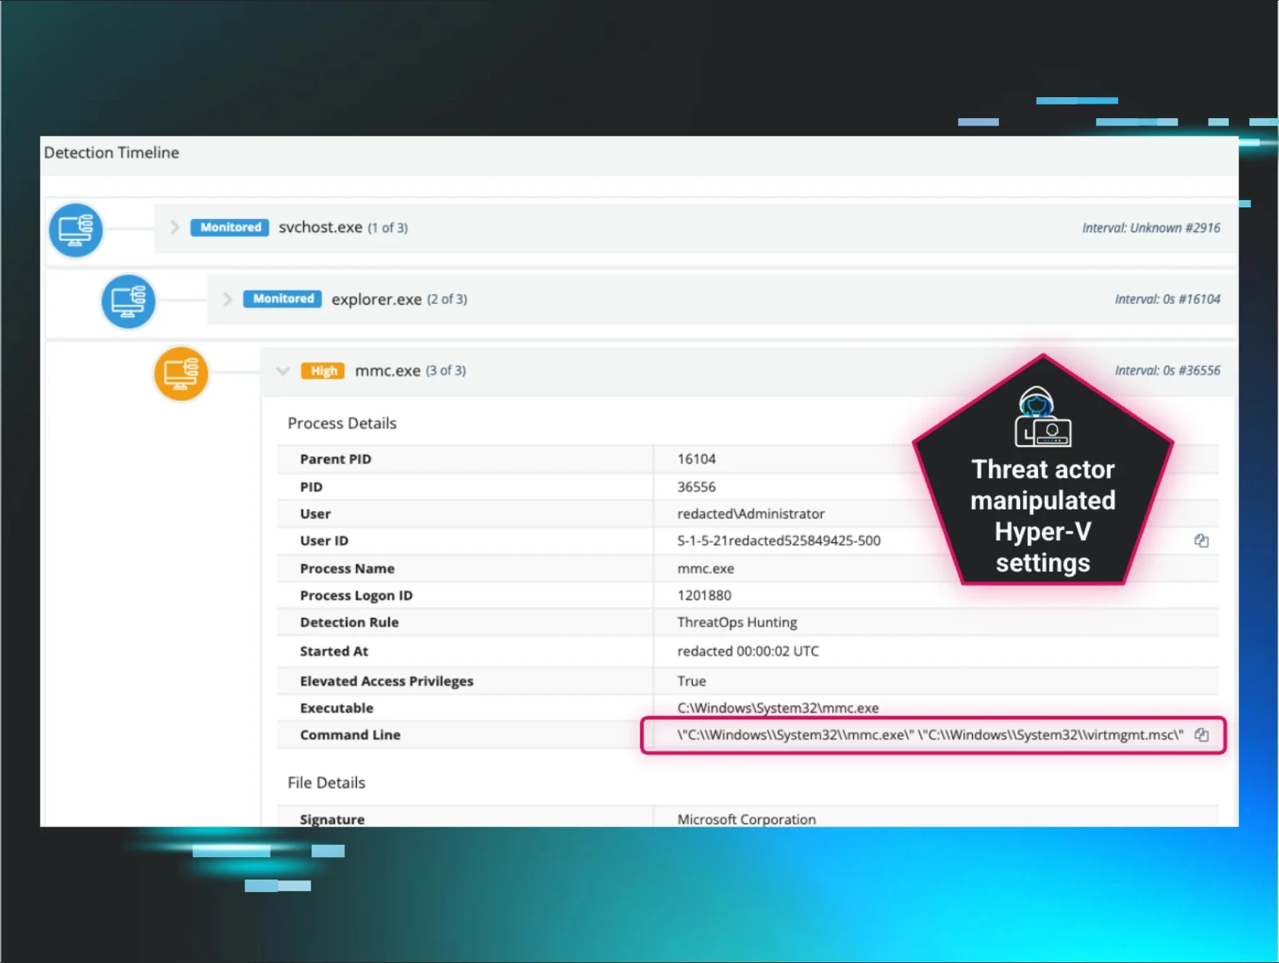Image resolution: width=1279 pixels, height=963 pixels.
Task: Expand the explorer.exe timeline entry
Action: [x=227, y=299]
